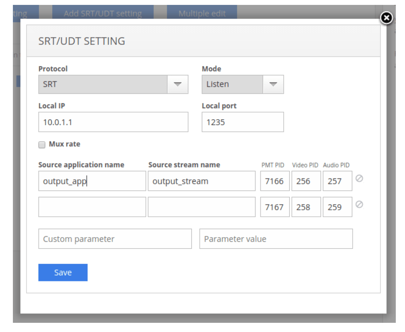The height and width of the screenshot is (332, 405).
Task: Click the Local port field
Action: tap(242, 122)
